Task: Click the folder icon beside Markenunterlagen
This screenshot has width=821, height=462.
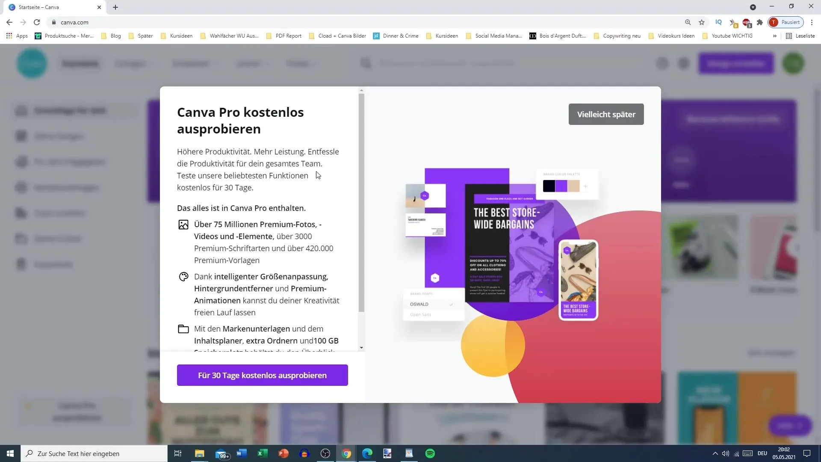Action: tap(183, 329)
